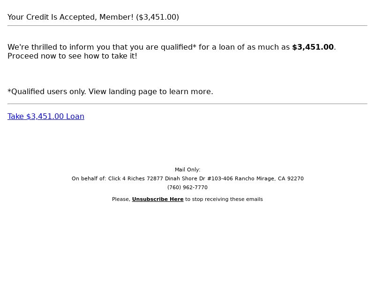The width and height of the screenshot is (375, 281).
Task: Click the On behalf of: text
Action: coord(89,178)
